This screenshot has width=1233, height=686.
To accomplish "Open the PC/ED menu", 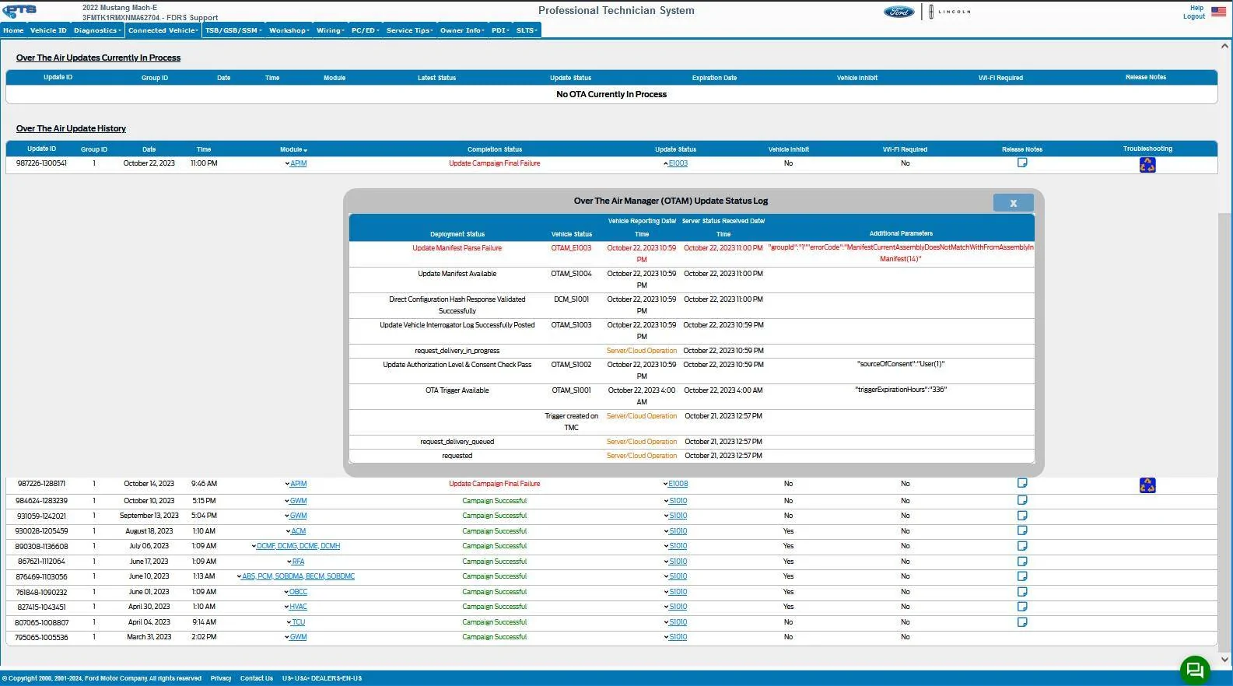I will pos(366,30).
